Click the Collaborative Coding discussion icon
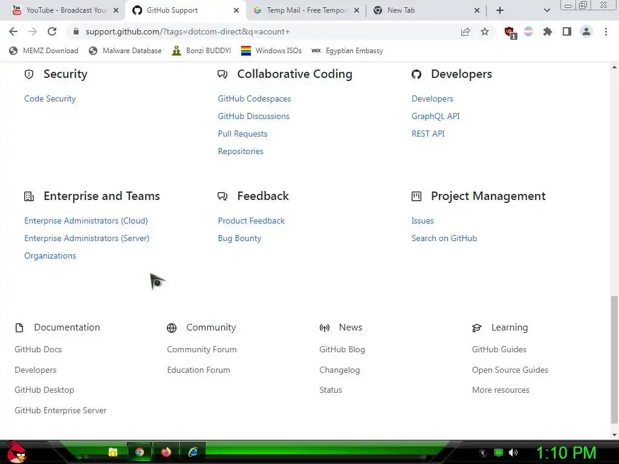Screen dimensions: 619x464 [222, 74]
